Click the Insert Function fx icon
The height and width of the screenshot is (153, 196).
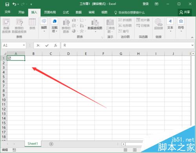pyautogui.click(x=56, y=46)
